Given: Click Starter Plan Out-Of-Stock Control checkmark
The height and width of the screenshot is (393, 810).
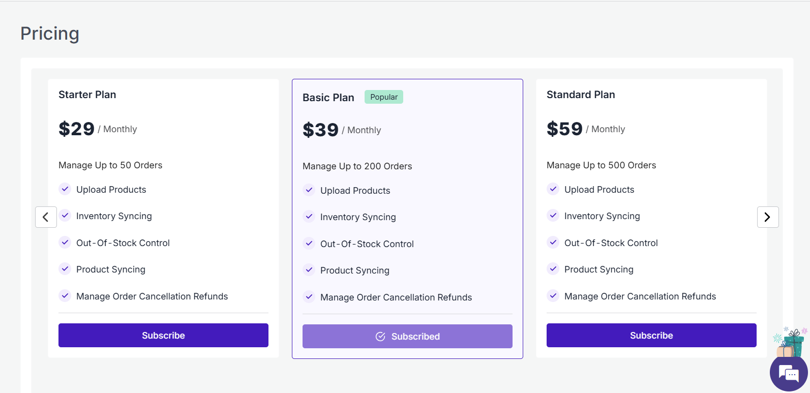Looking at the screenshot, I should click(x=65, y=243).
